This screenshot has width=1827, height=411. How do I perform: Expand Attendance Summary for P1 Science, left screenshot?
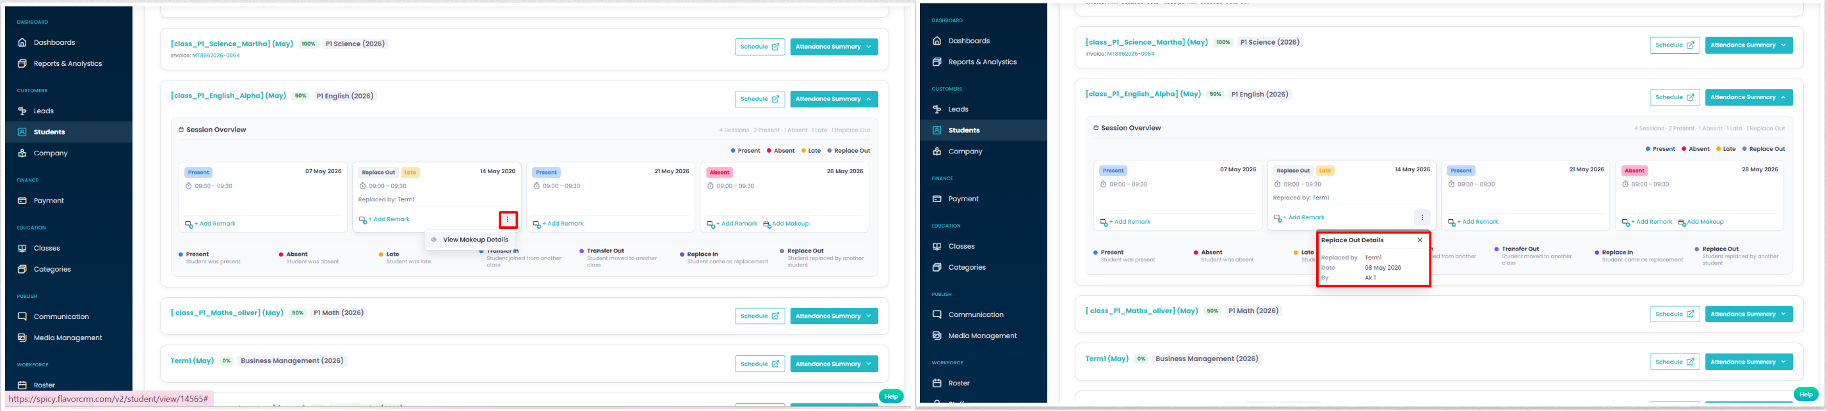(834, 47)
